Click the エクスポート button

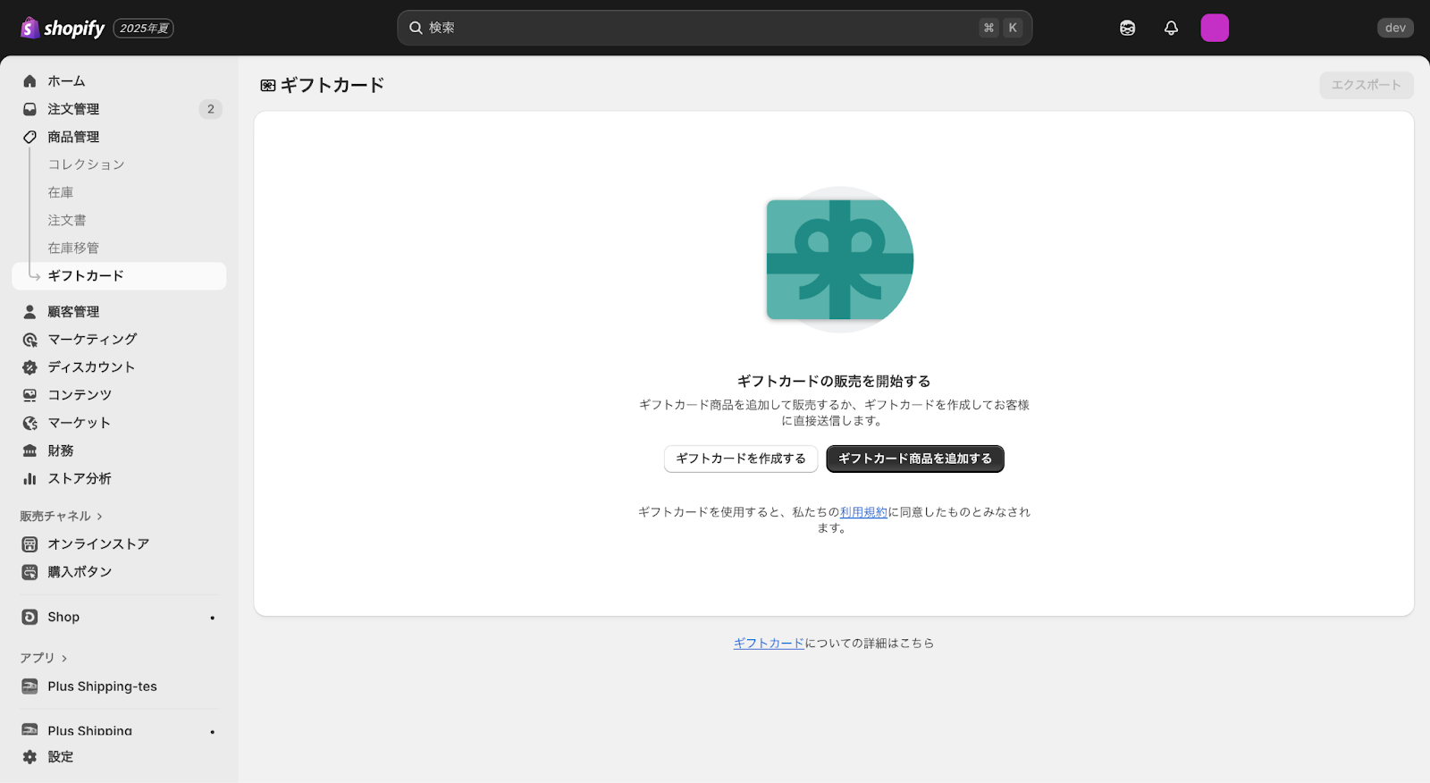click(1367, 85)
